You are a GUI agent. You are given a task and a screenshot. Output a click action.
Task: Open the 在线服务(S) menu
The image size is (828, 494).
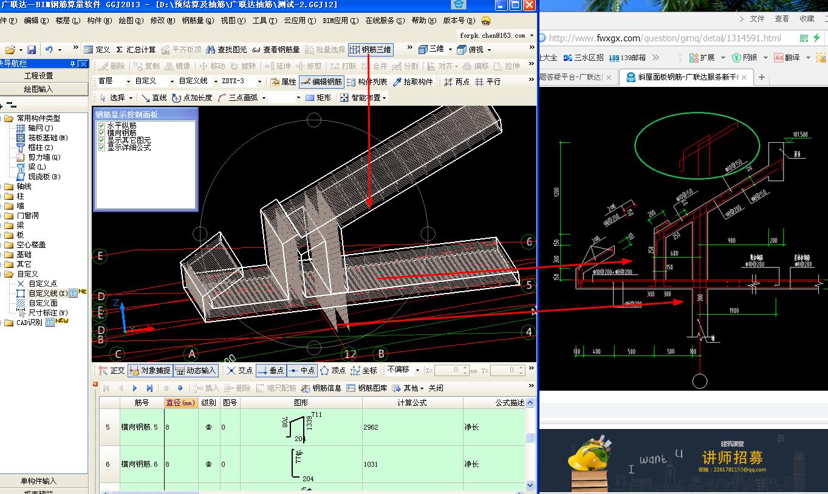tap(385, 21)
